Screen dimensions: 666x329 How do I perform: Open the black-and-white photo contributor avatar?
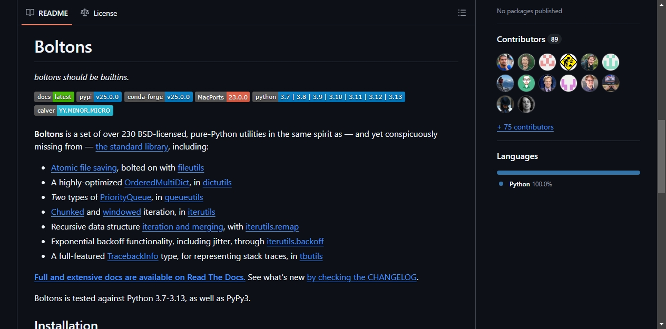coord(526,104)
